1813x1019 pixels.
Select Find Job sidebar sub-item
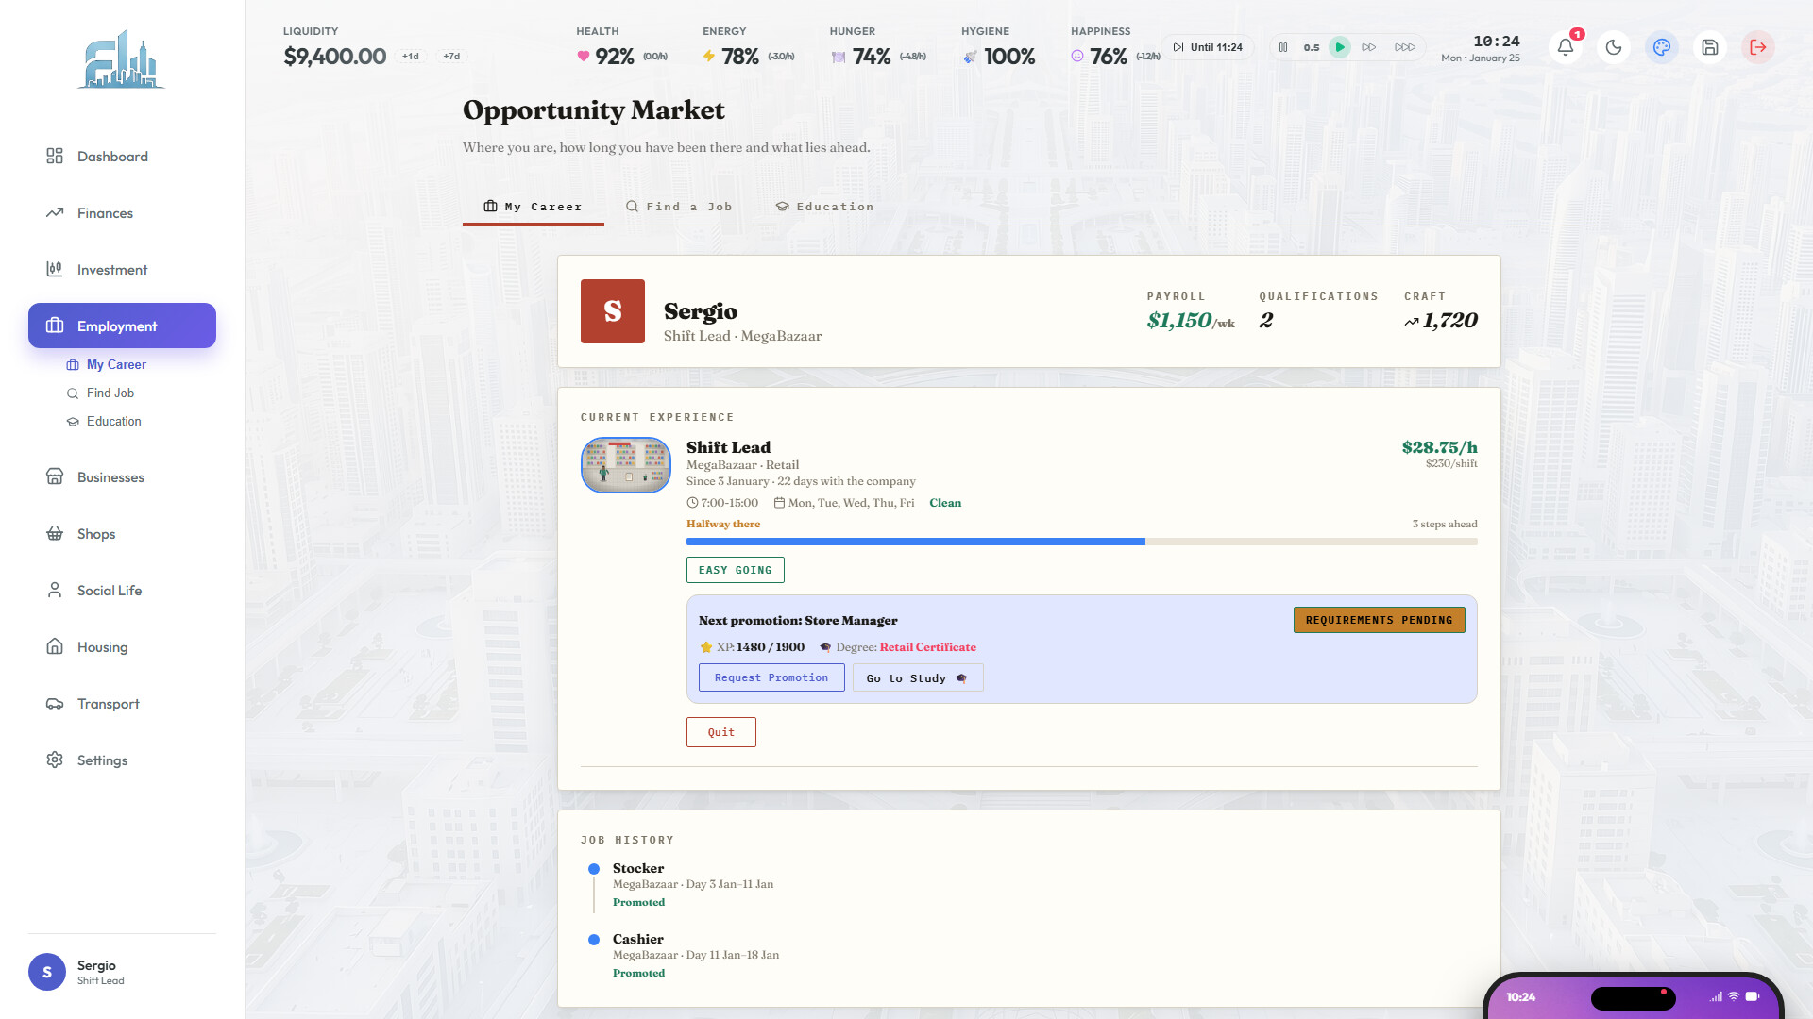(101, 393)
